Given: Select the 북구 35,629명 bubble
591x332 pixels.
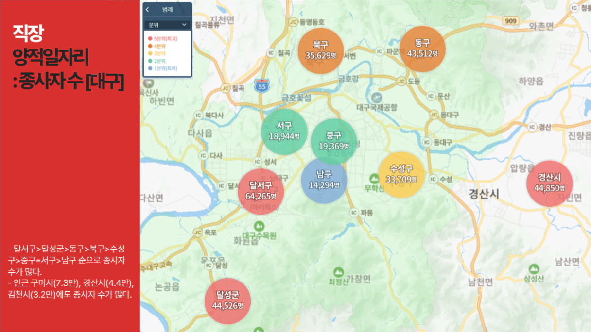Looking at the screenshot, I should click(321, 50).
